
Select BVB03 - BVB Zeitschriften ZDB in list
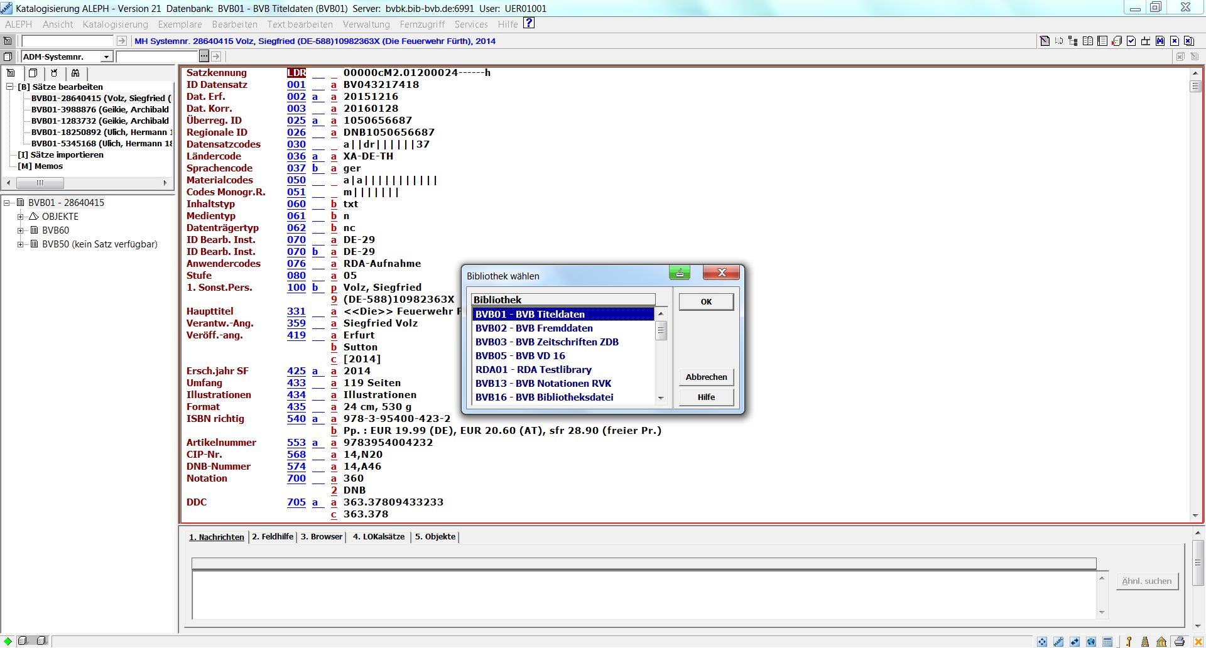[x=546, y=342]
